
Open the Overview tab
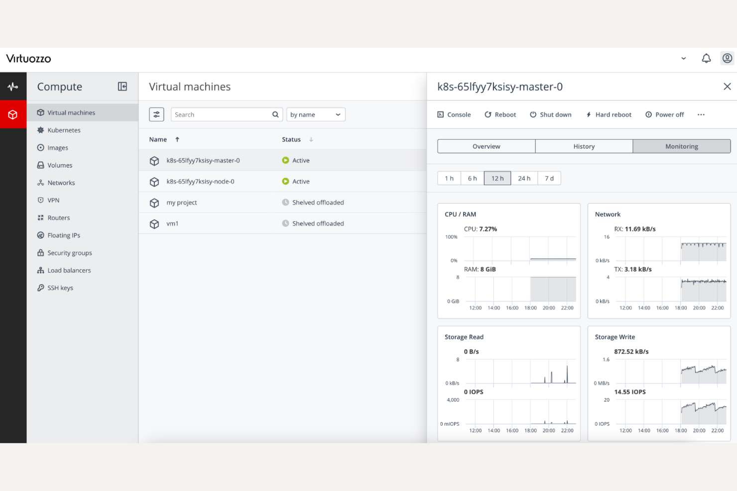point(486,146)
